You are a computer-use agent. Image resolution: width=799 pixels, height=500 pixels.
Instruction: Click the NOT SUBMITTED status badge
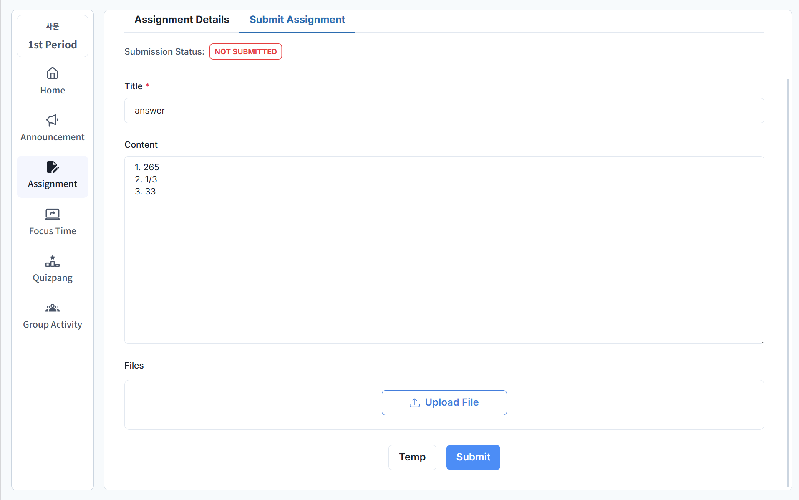(245, 52)
